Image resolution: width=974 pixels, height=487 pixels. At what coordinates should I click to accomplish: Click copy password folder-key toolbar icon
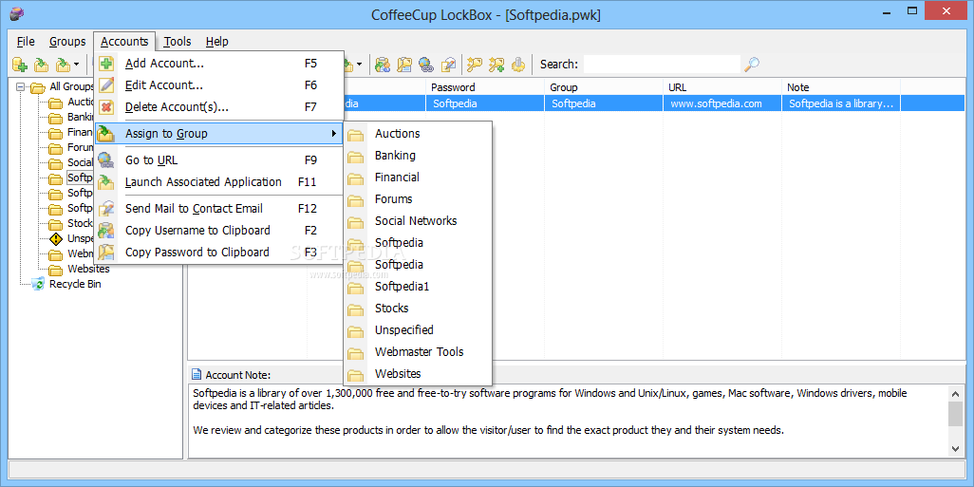(405, 64)
